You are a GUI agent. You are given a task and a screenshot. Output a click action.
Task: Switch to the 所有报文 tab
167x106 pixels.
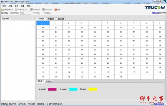tap(51, 19)
